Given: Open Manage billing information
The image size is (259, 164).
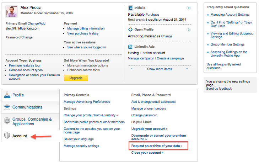Looking at the screenshot, I should (x=86, y=28).
